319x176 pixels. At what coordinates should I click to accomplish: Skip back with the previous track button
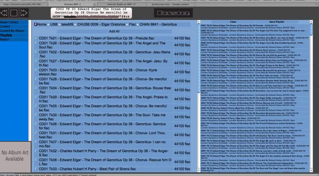click(x=4, y=13)
